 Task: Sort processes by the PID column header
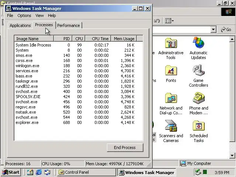(63, 39)
